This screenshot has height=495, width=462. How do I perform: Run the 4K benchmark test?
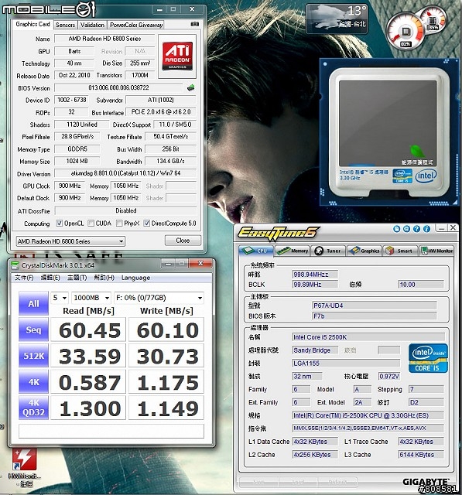click(x=33, y=381)
